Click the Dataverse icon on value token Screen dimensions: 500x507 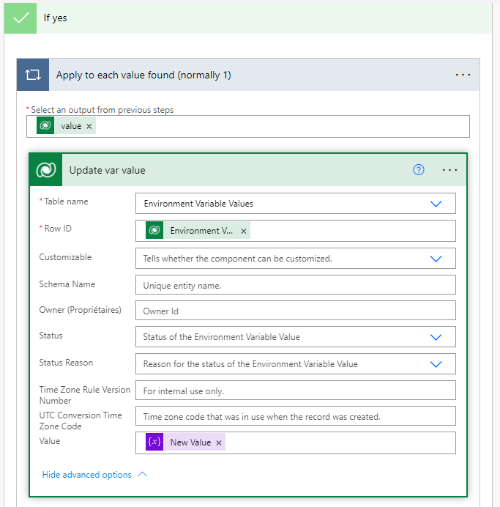[45, 126]
